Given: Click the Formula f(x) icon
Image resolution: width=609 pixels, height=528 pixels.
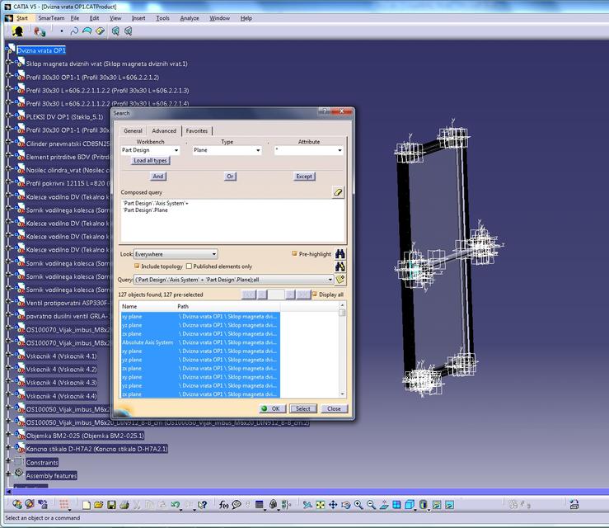Looking at the screenshot, I should click(x=223, y=505).
